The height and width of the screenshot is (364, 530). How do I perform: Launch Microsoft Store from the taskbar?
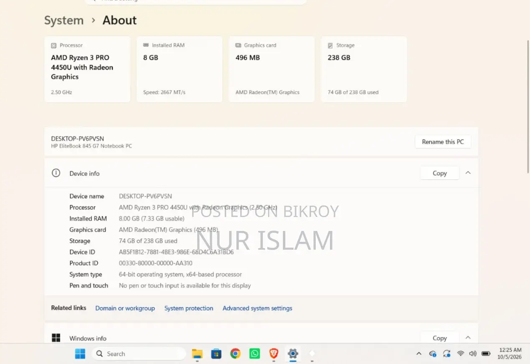click(x=216, y=354)
